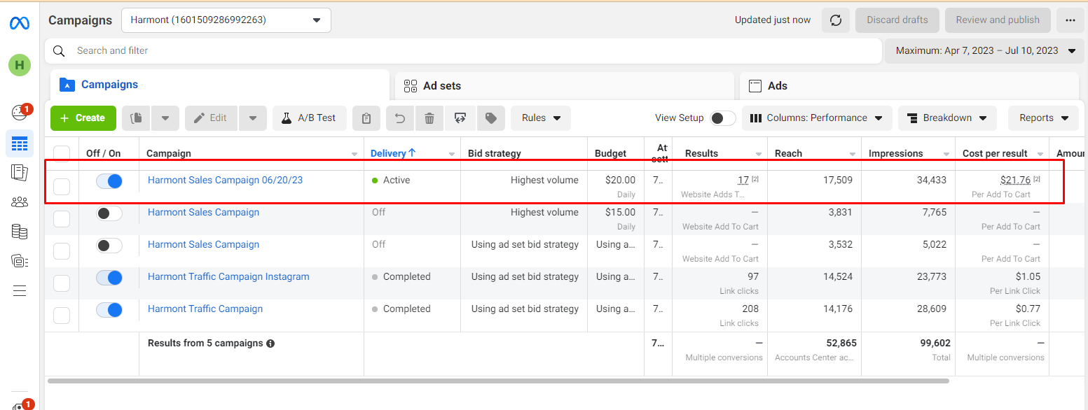Click the Impressions column header

pos(896,153)
